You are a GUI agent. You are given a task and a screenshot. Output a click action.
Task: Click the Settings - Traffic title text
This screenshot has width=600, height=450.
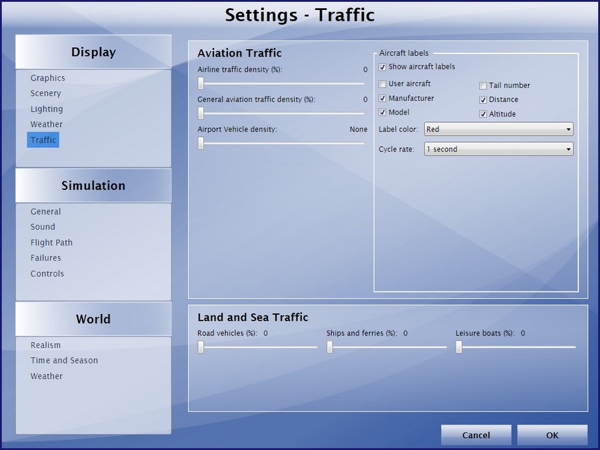point(300,15)
